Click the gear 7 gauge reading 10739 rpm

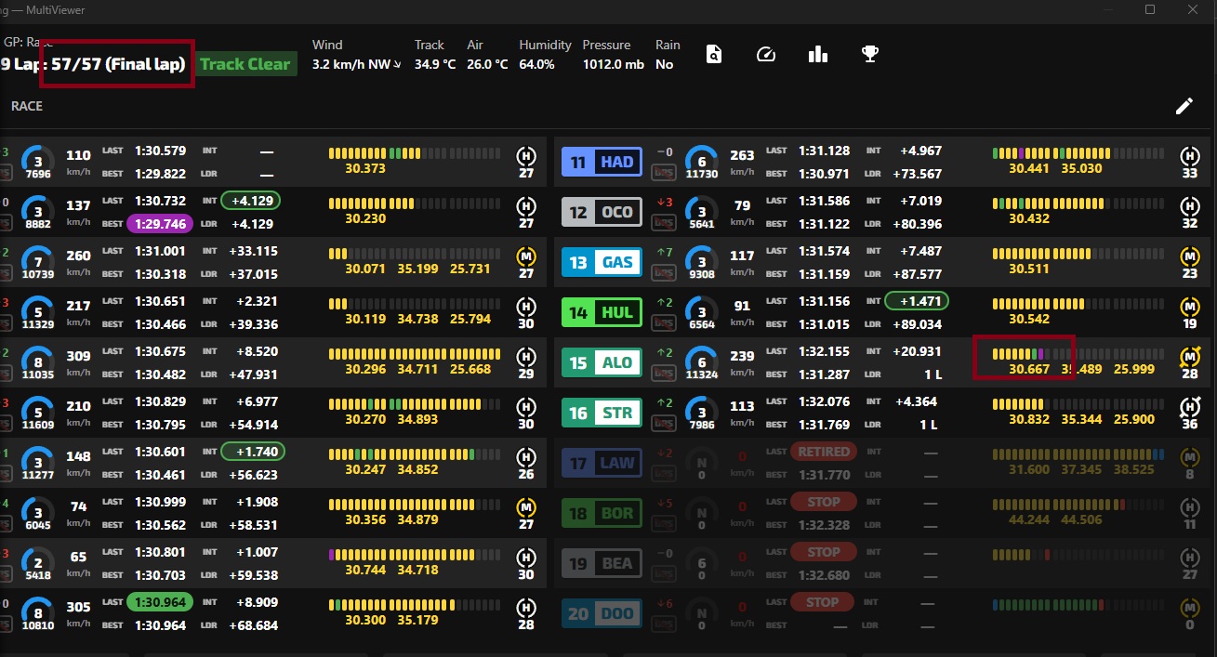[38, 263]
